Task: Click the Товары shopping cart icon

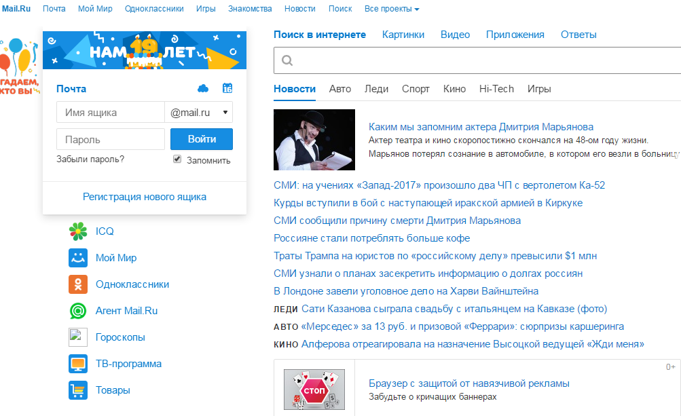Action: [78, 390]
